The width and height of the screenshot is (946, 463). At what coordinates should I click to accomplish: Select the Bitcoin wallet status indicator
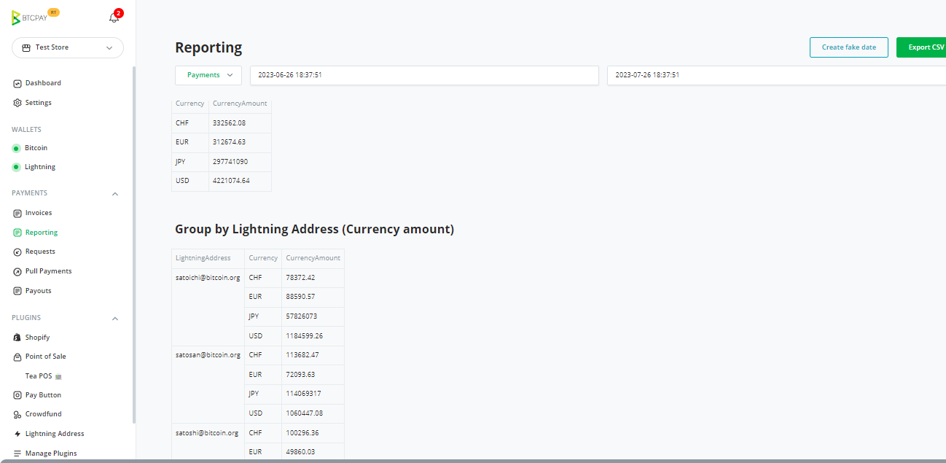point(16,148)
